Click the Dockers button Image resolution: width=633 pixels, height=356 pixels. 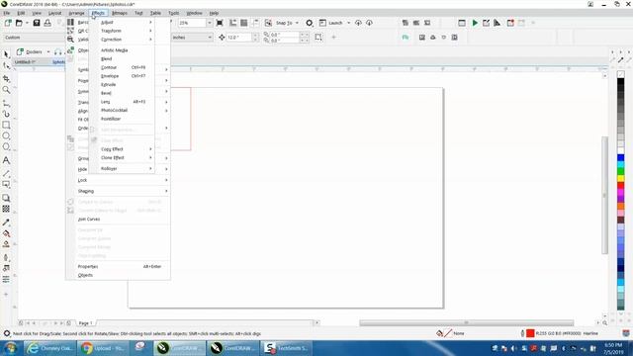tap(33, 51)
